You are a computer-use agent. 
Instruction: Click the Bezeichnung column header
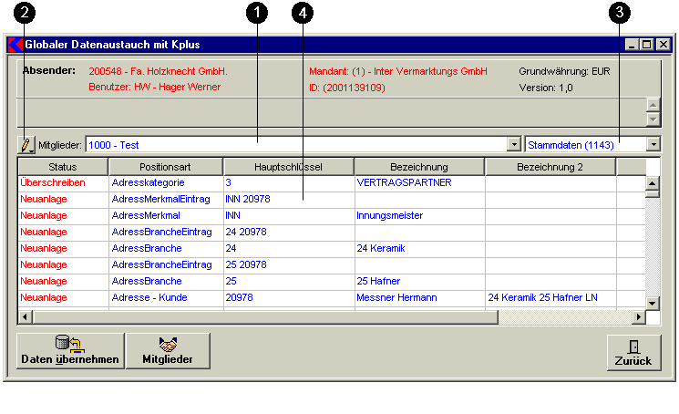coord(418,167)
